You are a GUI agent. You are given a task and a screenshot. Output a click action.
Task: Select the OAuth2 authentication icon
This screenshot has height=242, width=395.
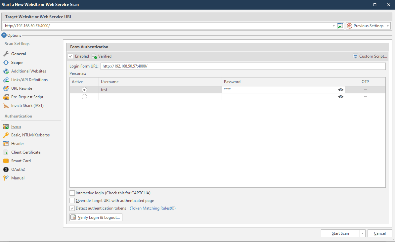(6, 169)
